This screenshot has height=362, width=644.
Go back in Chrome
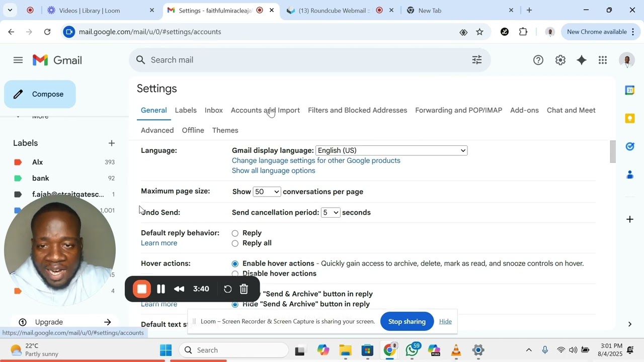tap(11, 32)
